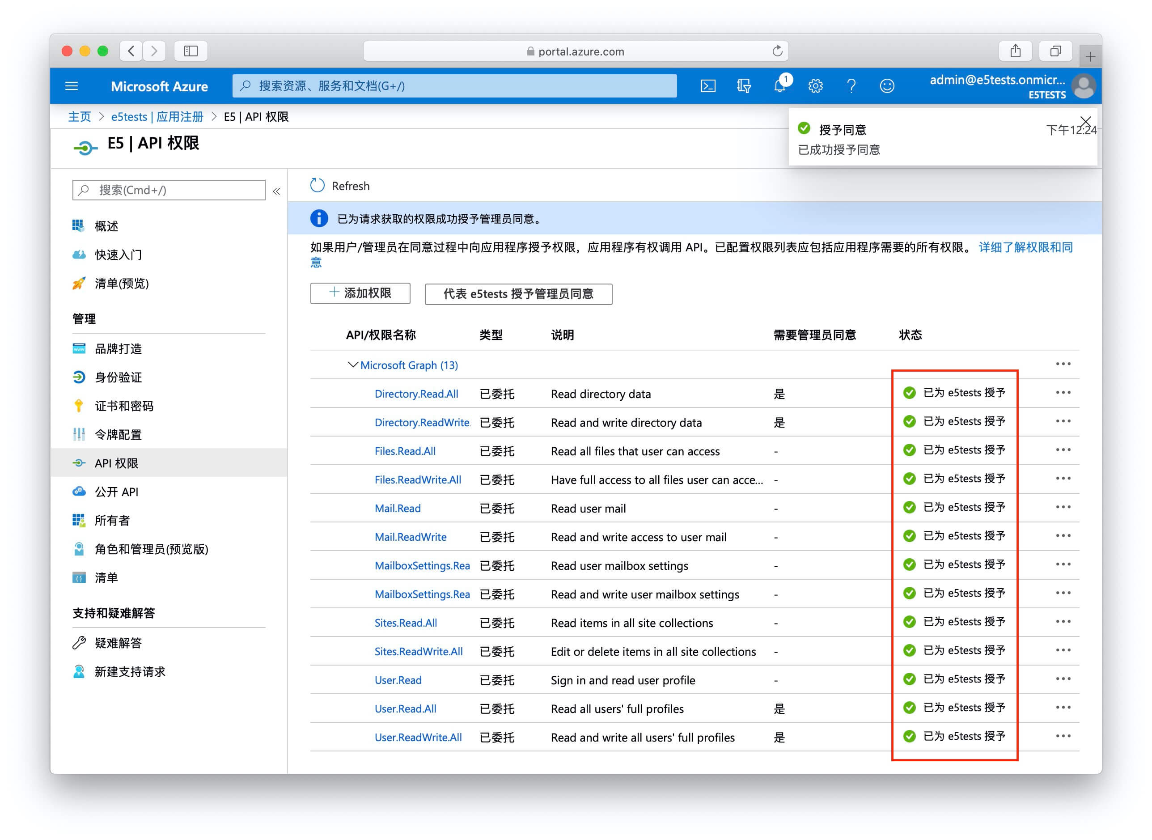The image size is (1152, 840).
Task: Open more options for the Directory.Read.All row
Action: pos(1063,393)
